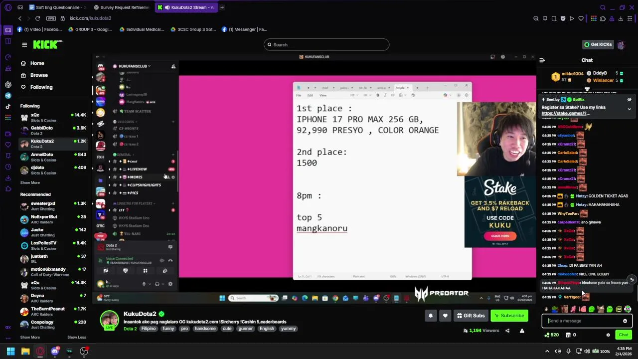Open a new browser tab
This screenshot has height=359, width=638.
click(x=222, y=7)
